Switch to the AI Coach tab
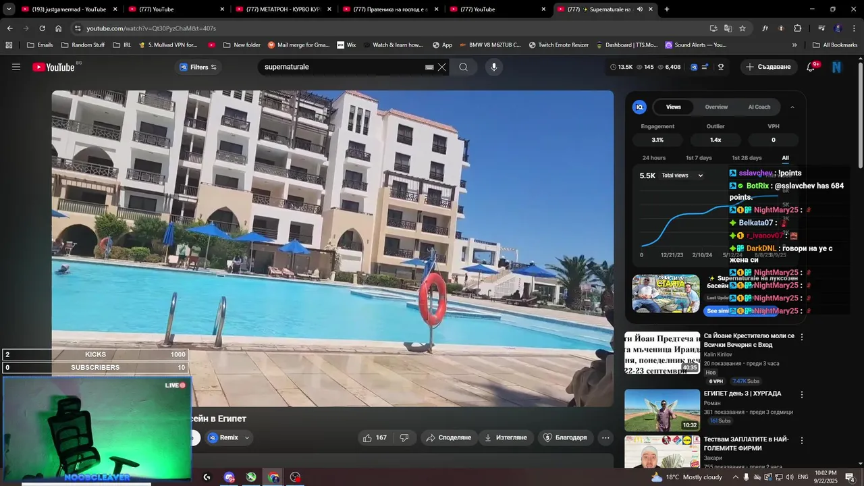This screenshot has height=486, width=864. click(x=759, y=107)
